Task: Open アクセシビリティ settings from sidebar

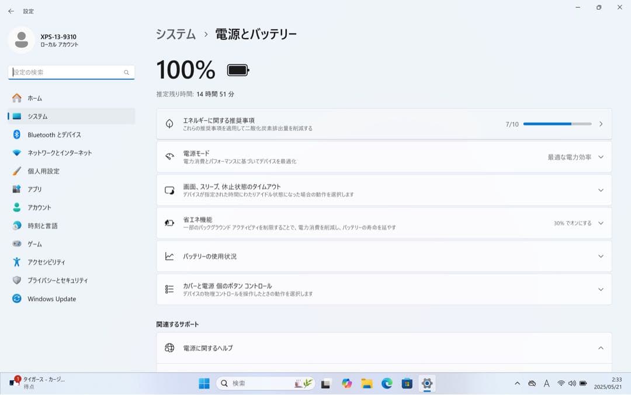Action: [x=48, y=262]
